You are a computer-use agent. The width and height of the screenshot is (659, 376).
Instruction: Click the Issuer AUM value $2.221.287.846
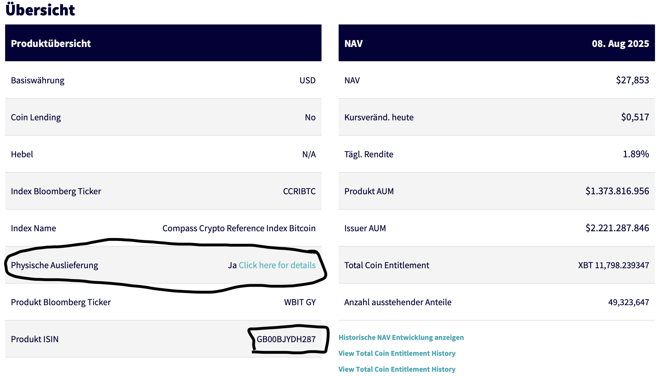617,228
